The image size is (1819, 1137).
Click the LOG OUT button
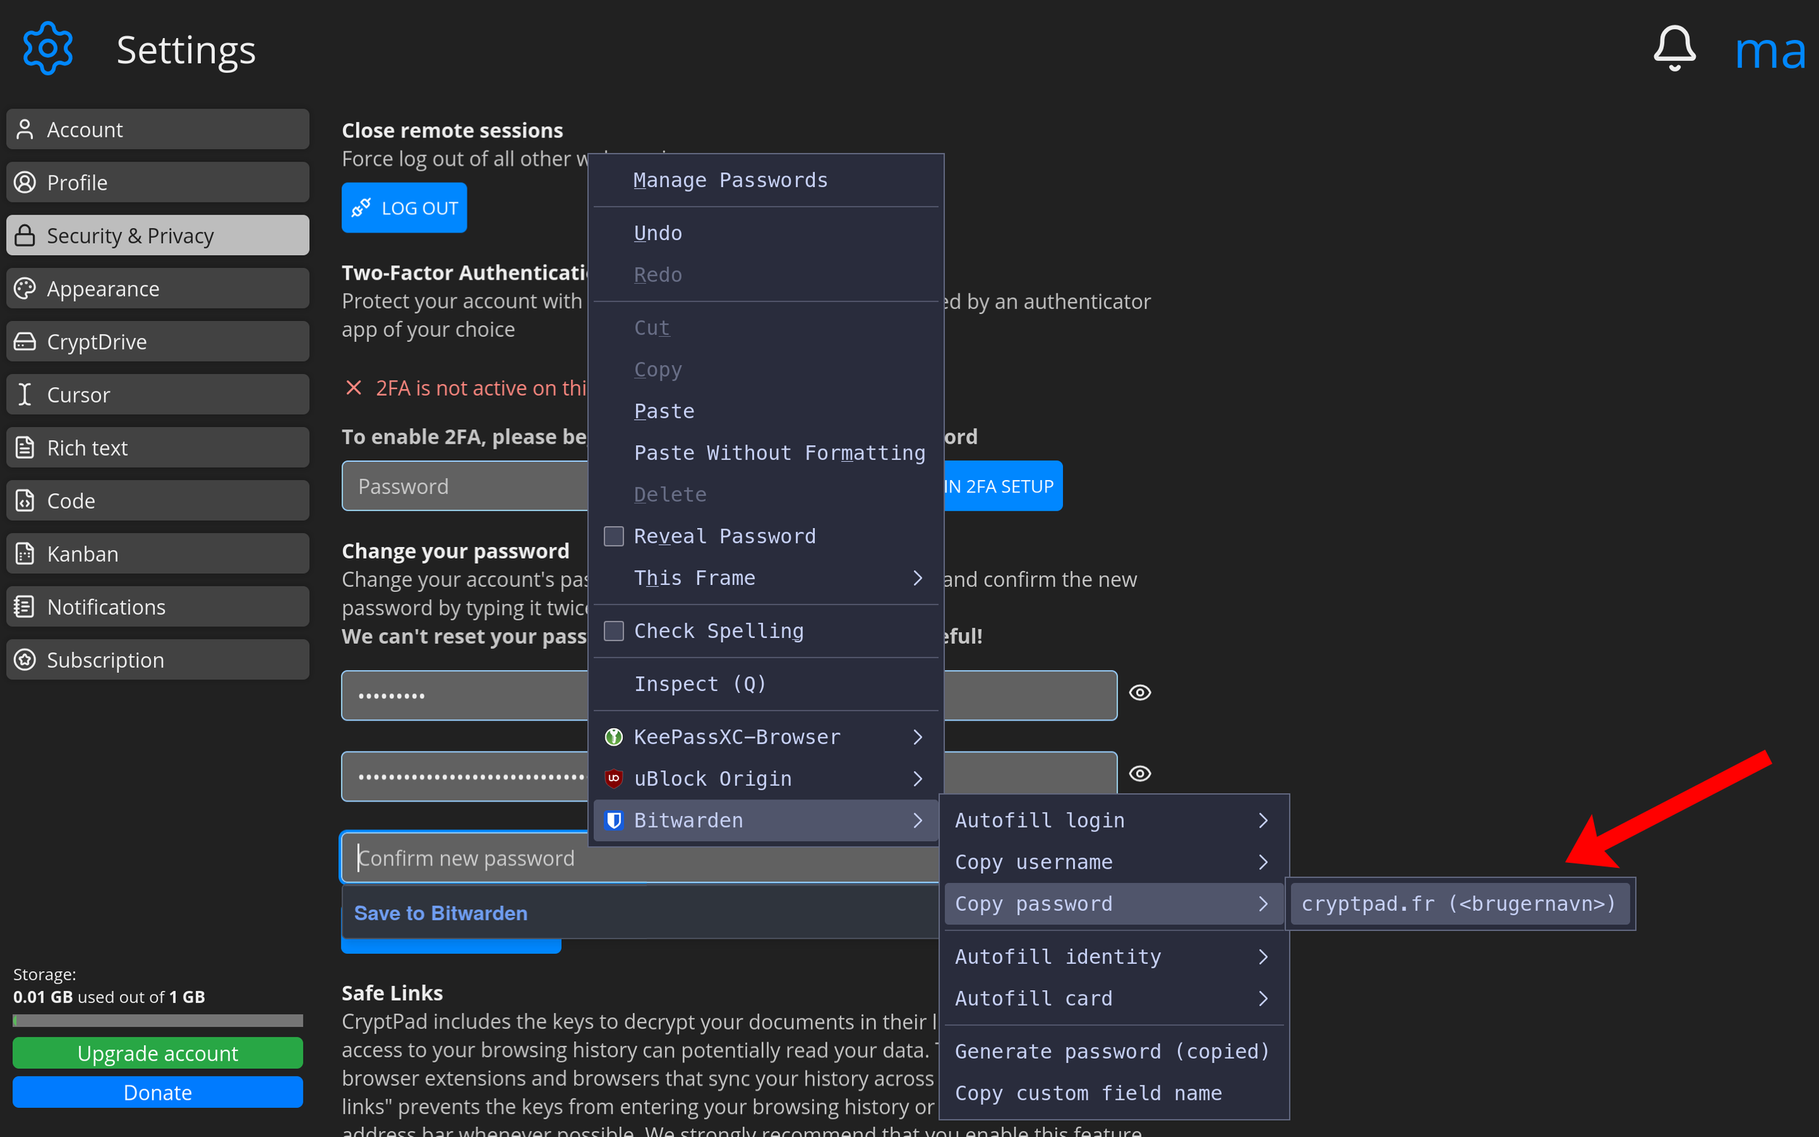tap(404, 207)
